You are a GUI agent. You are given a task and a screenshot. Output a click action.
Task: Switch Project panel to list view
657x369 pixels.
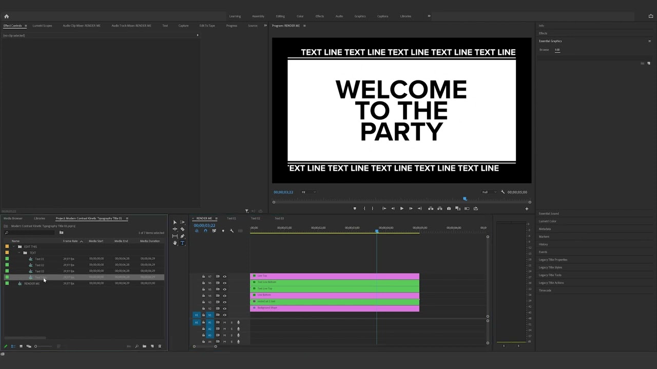13,346
